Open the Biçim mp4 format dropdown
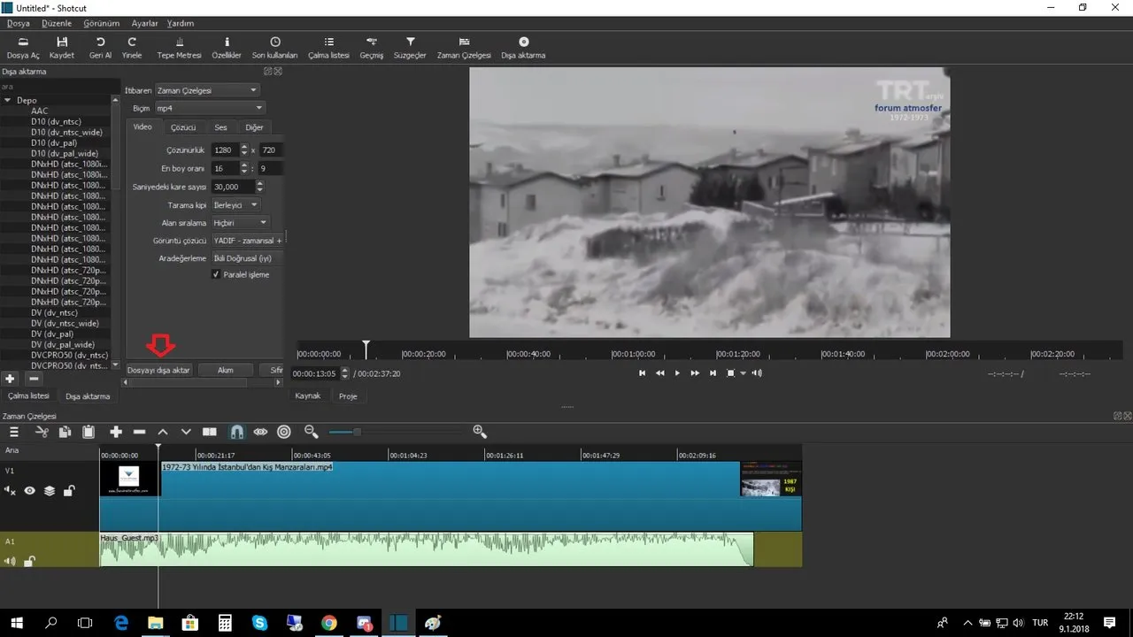This screenshot has height=637, width=1133. [209, 108]
